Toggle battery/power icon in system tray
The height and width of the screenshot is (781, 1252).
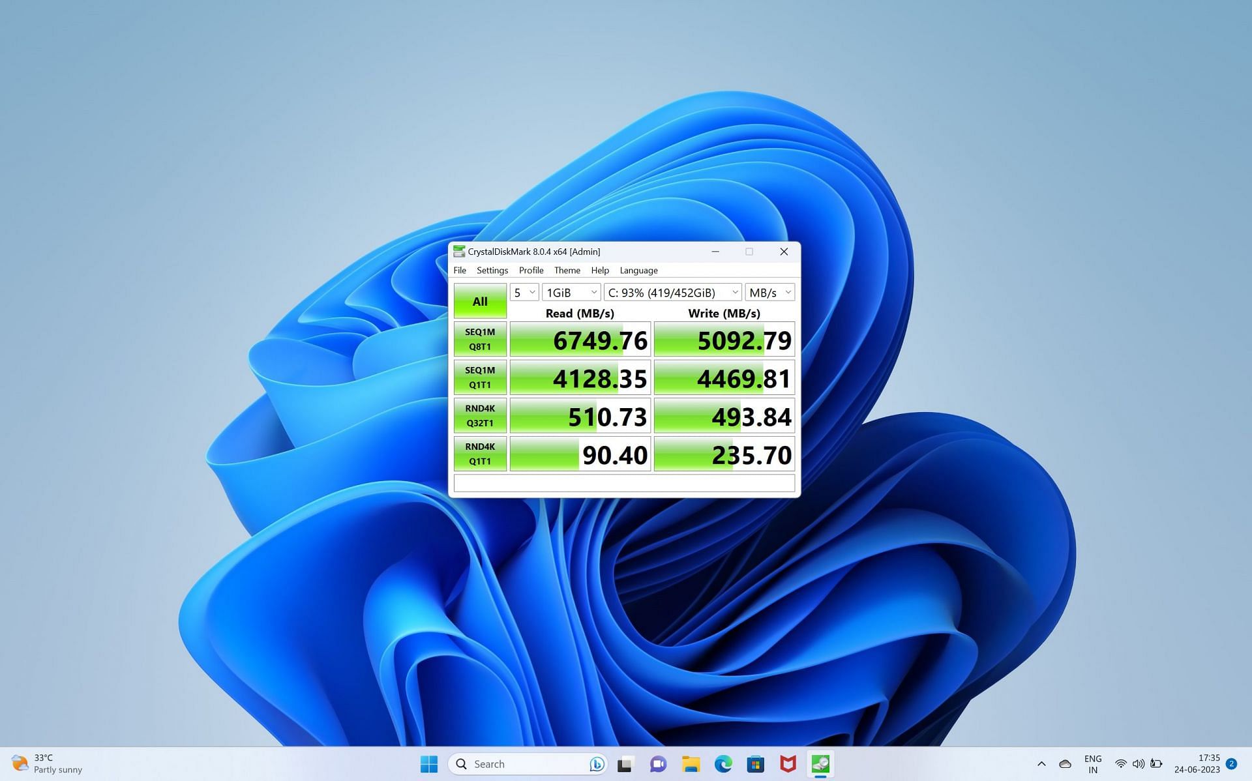pyautogui.click(x=1155, y=764)
